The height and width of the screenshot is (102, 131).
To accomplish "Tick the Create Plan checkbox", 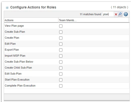I will tap(61, 38).
